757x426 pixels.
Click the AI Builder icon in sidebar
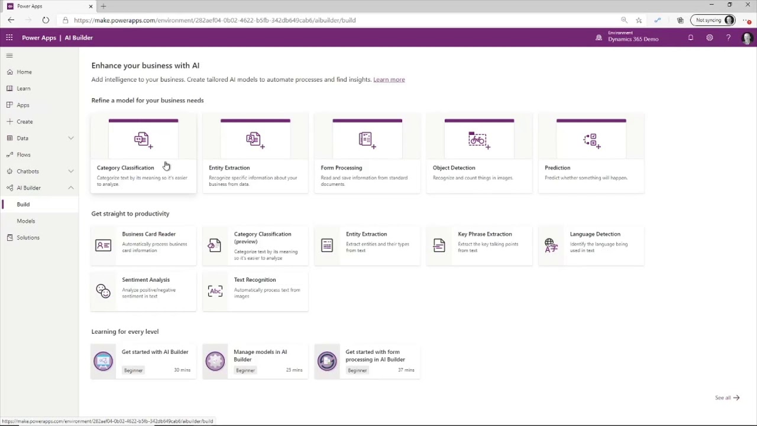(9, 188)
